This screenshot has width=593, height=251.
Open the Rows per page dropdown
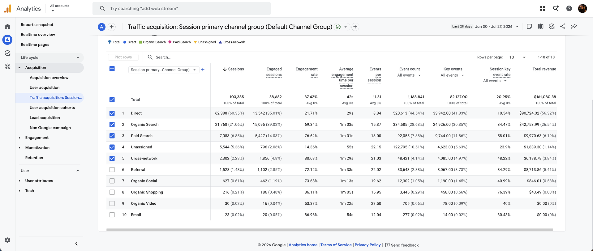point(517,57)
